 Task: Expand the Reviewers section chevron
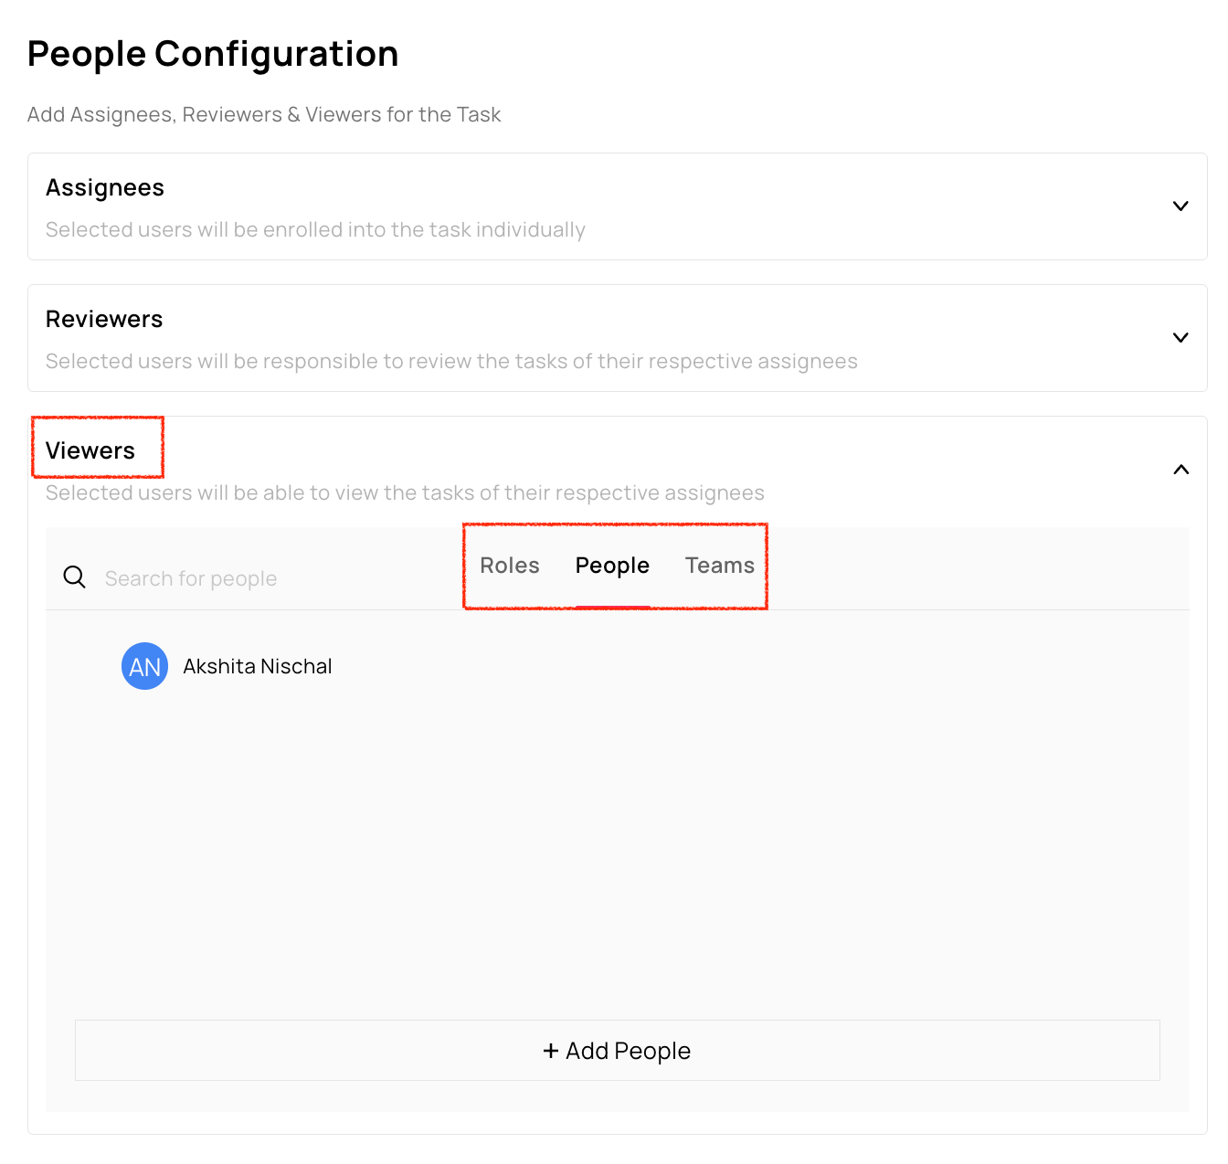tap(1180, 338)
